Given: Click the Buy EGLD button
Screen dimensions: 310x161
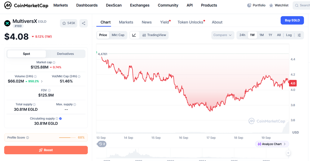Looking at the screenshot, I should coord(292,20).
